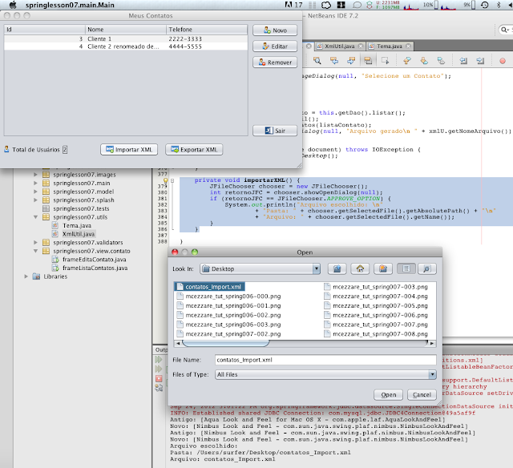Expand the springlesson07.validators package
Viewport: 513px width, 468px height.
click(x=35, y=243)
